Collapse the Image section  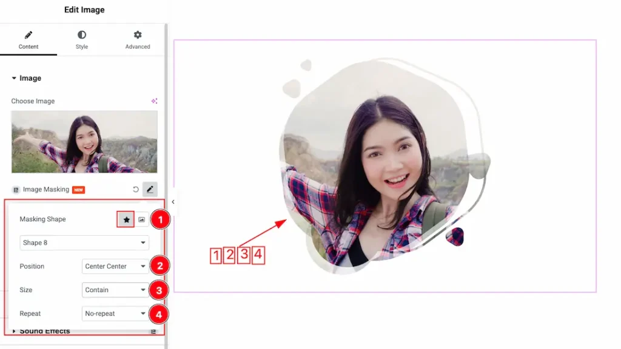(x=27, y=78)
